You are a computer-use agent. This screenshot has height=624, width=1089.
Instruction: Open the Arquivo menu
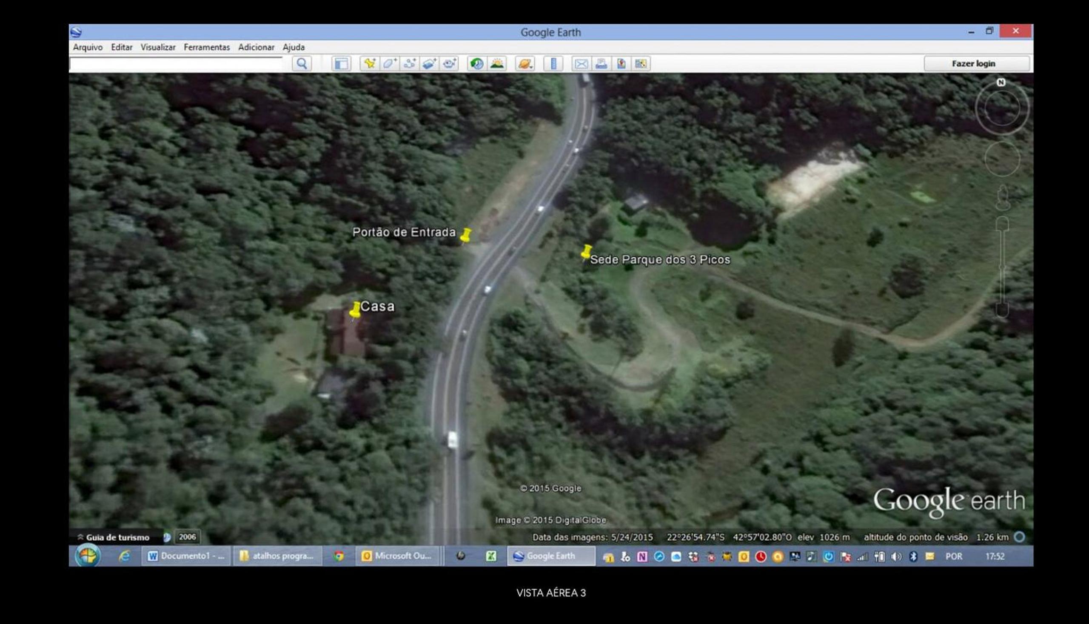click(x=88, y=47)
